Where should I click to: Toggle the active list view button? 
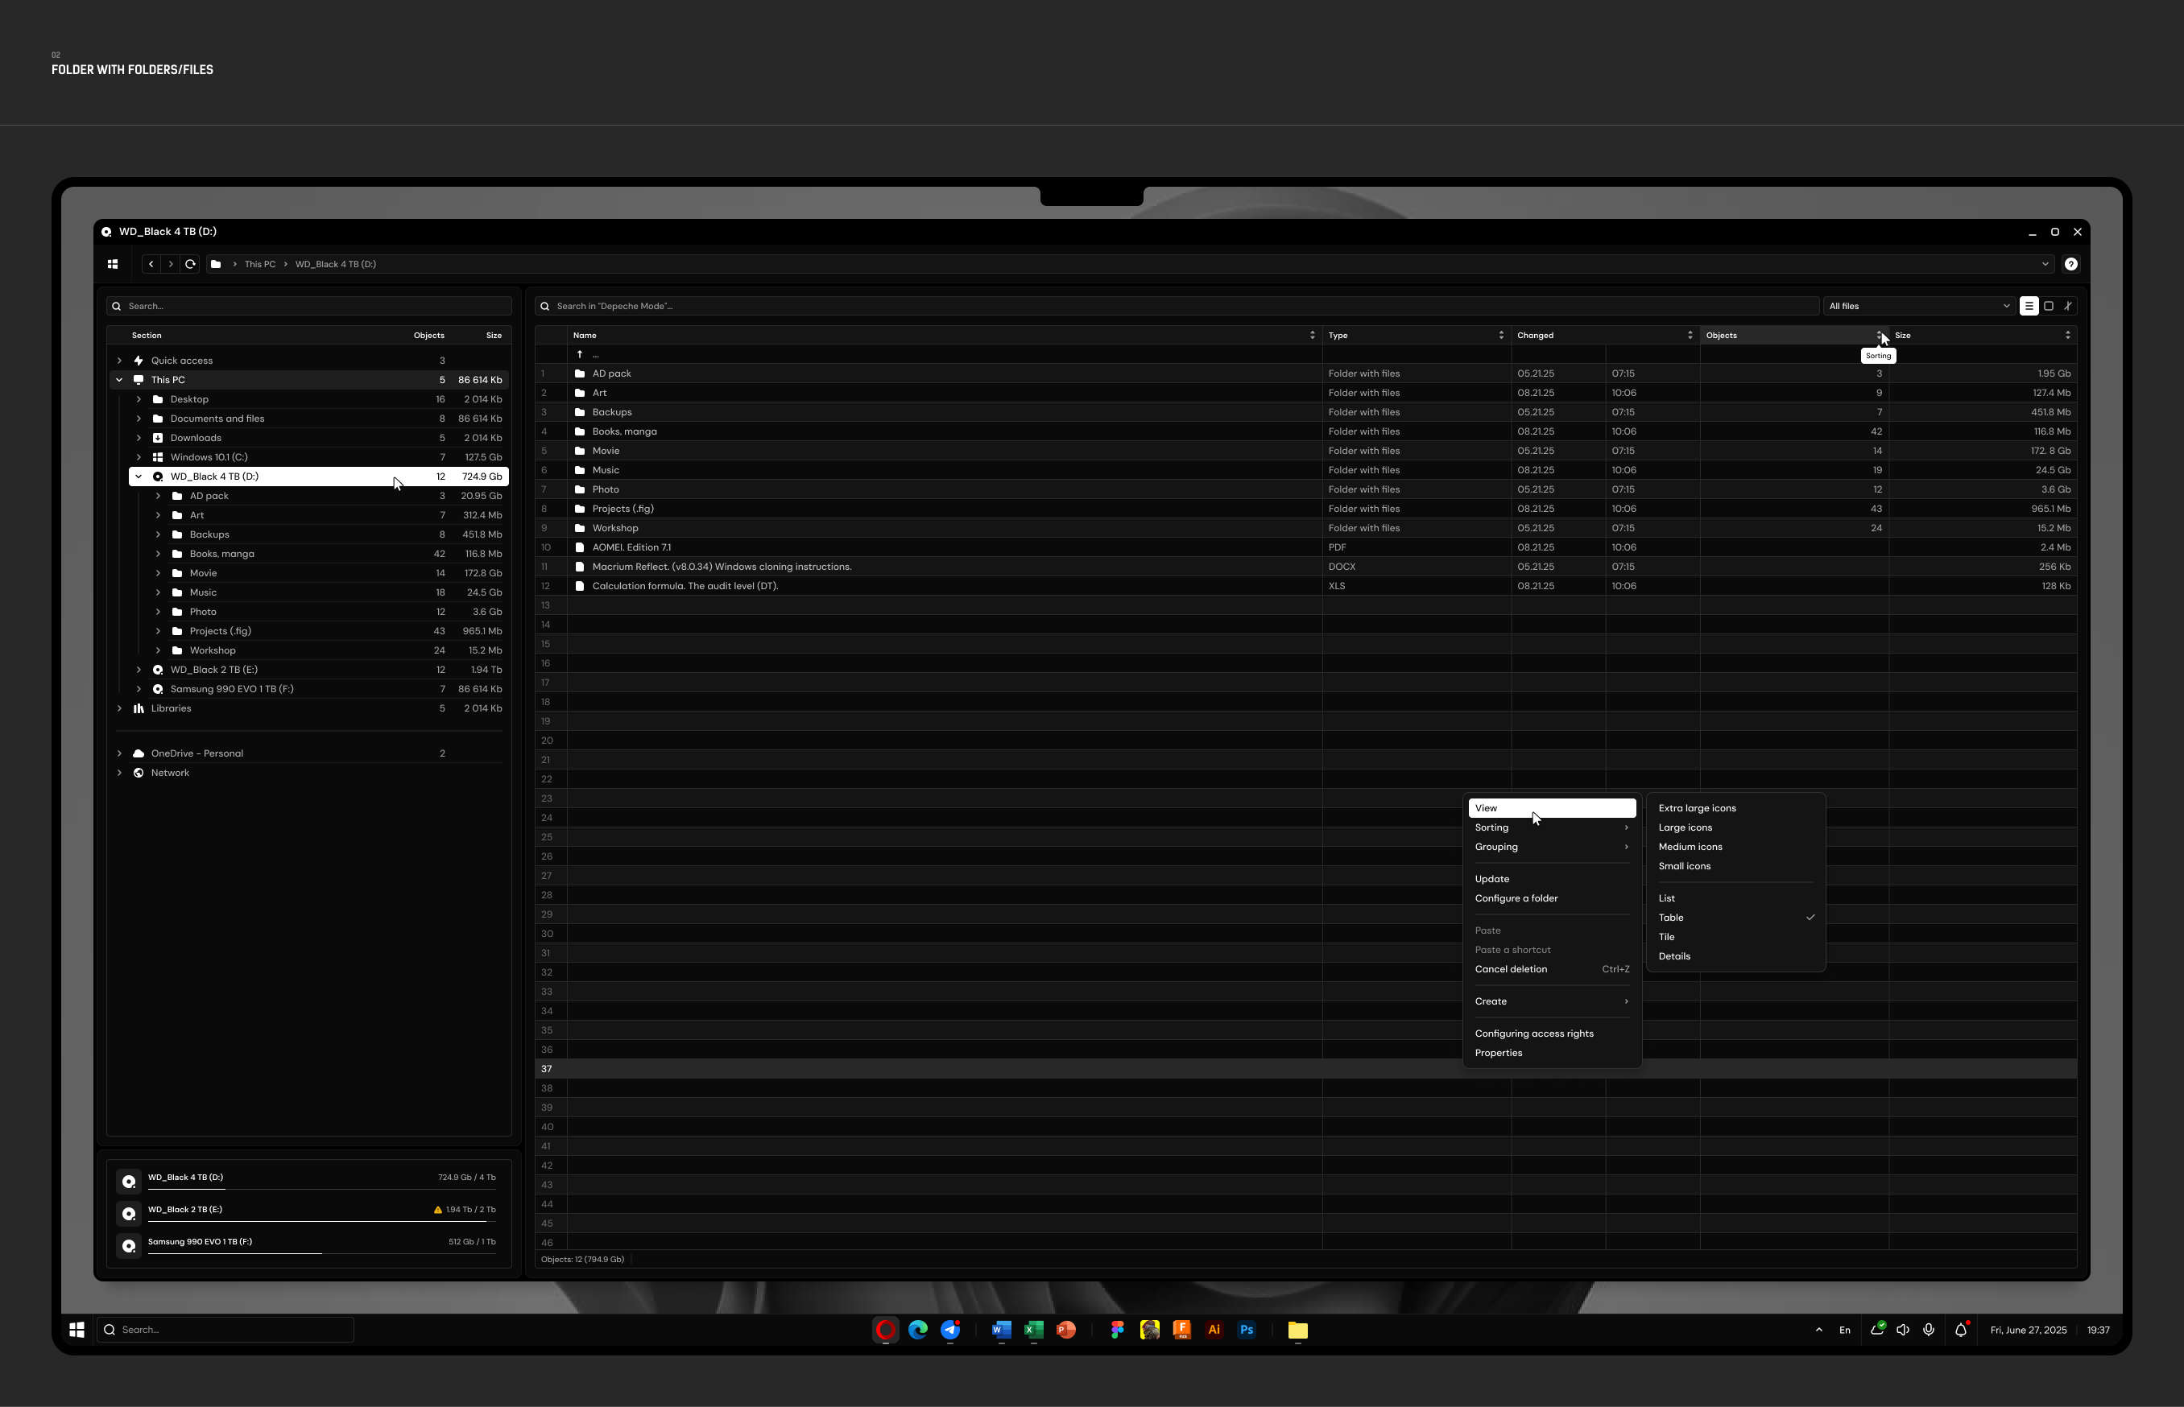[2029, 305]
